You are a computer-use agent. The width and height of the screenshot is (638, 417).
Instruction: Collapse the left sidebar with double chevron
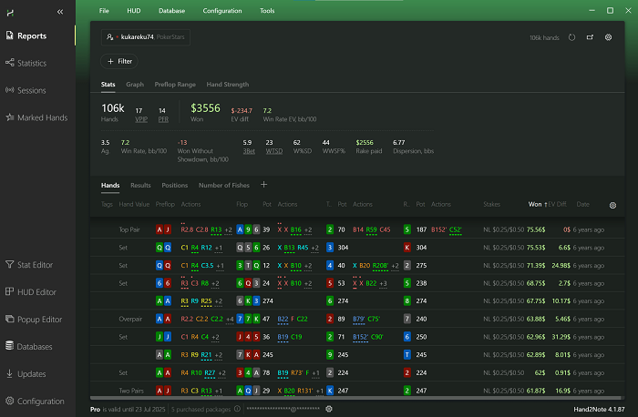coord(59,12)
